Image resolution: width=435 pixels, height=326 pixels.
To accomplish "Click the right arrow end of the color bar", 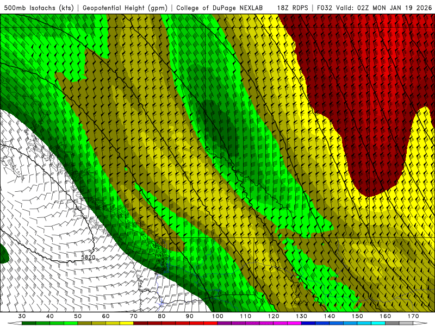I will [x=420, y=323].
